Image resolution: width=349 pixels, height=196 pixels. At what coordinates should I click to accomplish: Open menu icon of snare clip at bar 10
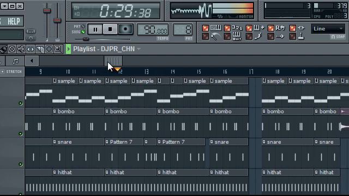point(55,142)
